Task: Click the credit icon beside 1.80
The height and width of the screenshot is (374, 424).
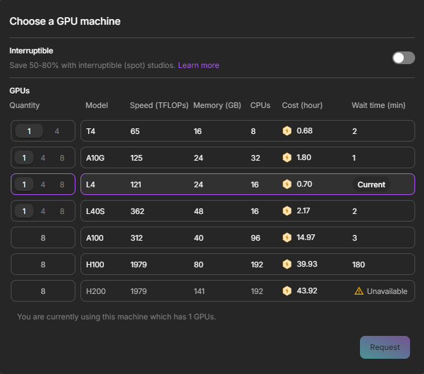Action: tap(287, 157)
